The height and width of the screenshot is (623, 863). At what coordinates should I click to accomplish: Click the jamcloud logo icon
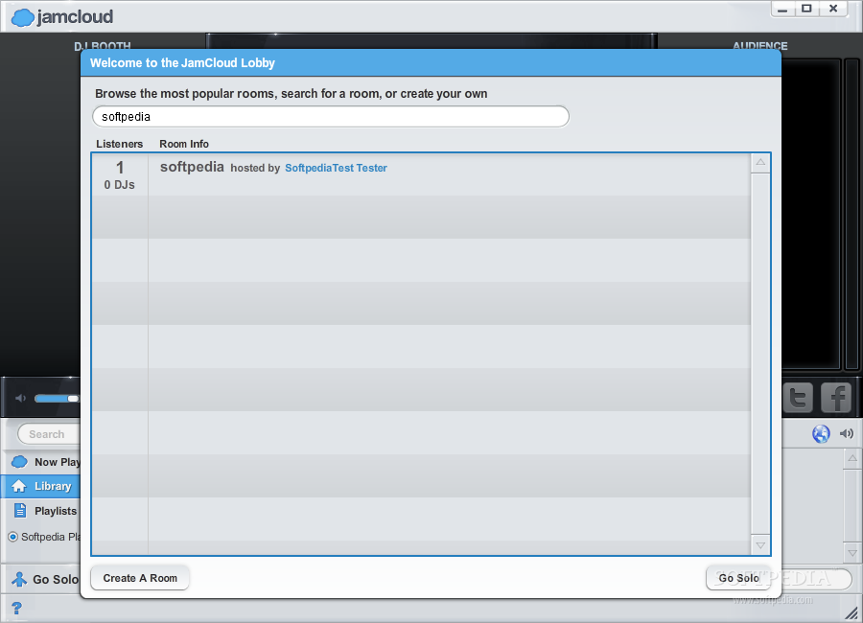[23, 17]
